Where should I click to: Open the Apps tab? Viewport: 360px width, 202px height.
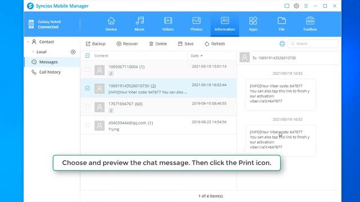(253, 24)
